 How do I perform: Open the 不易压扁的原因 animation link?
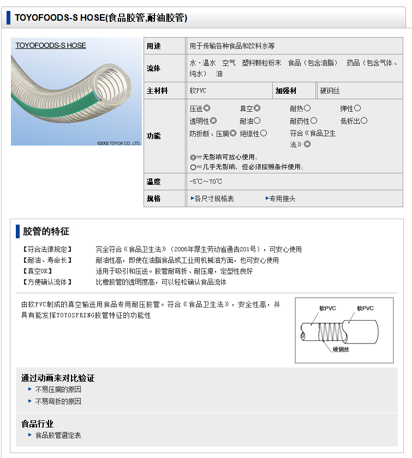pos(58,389)
